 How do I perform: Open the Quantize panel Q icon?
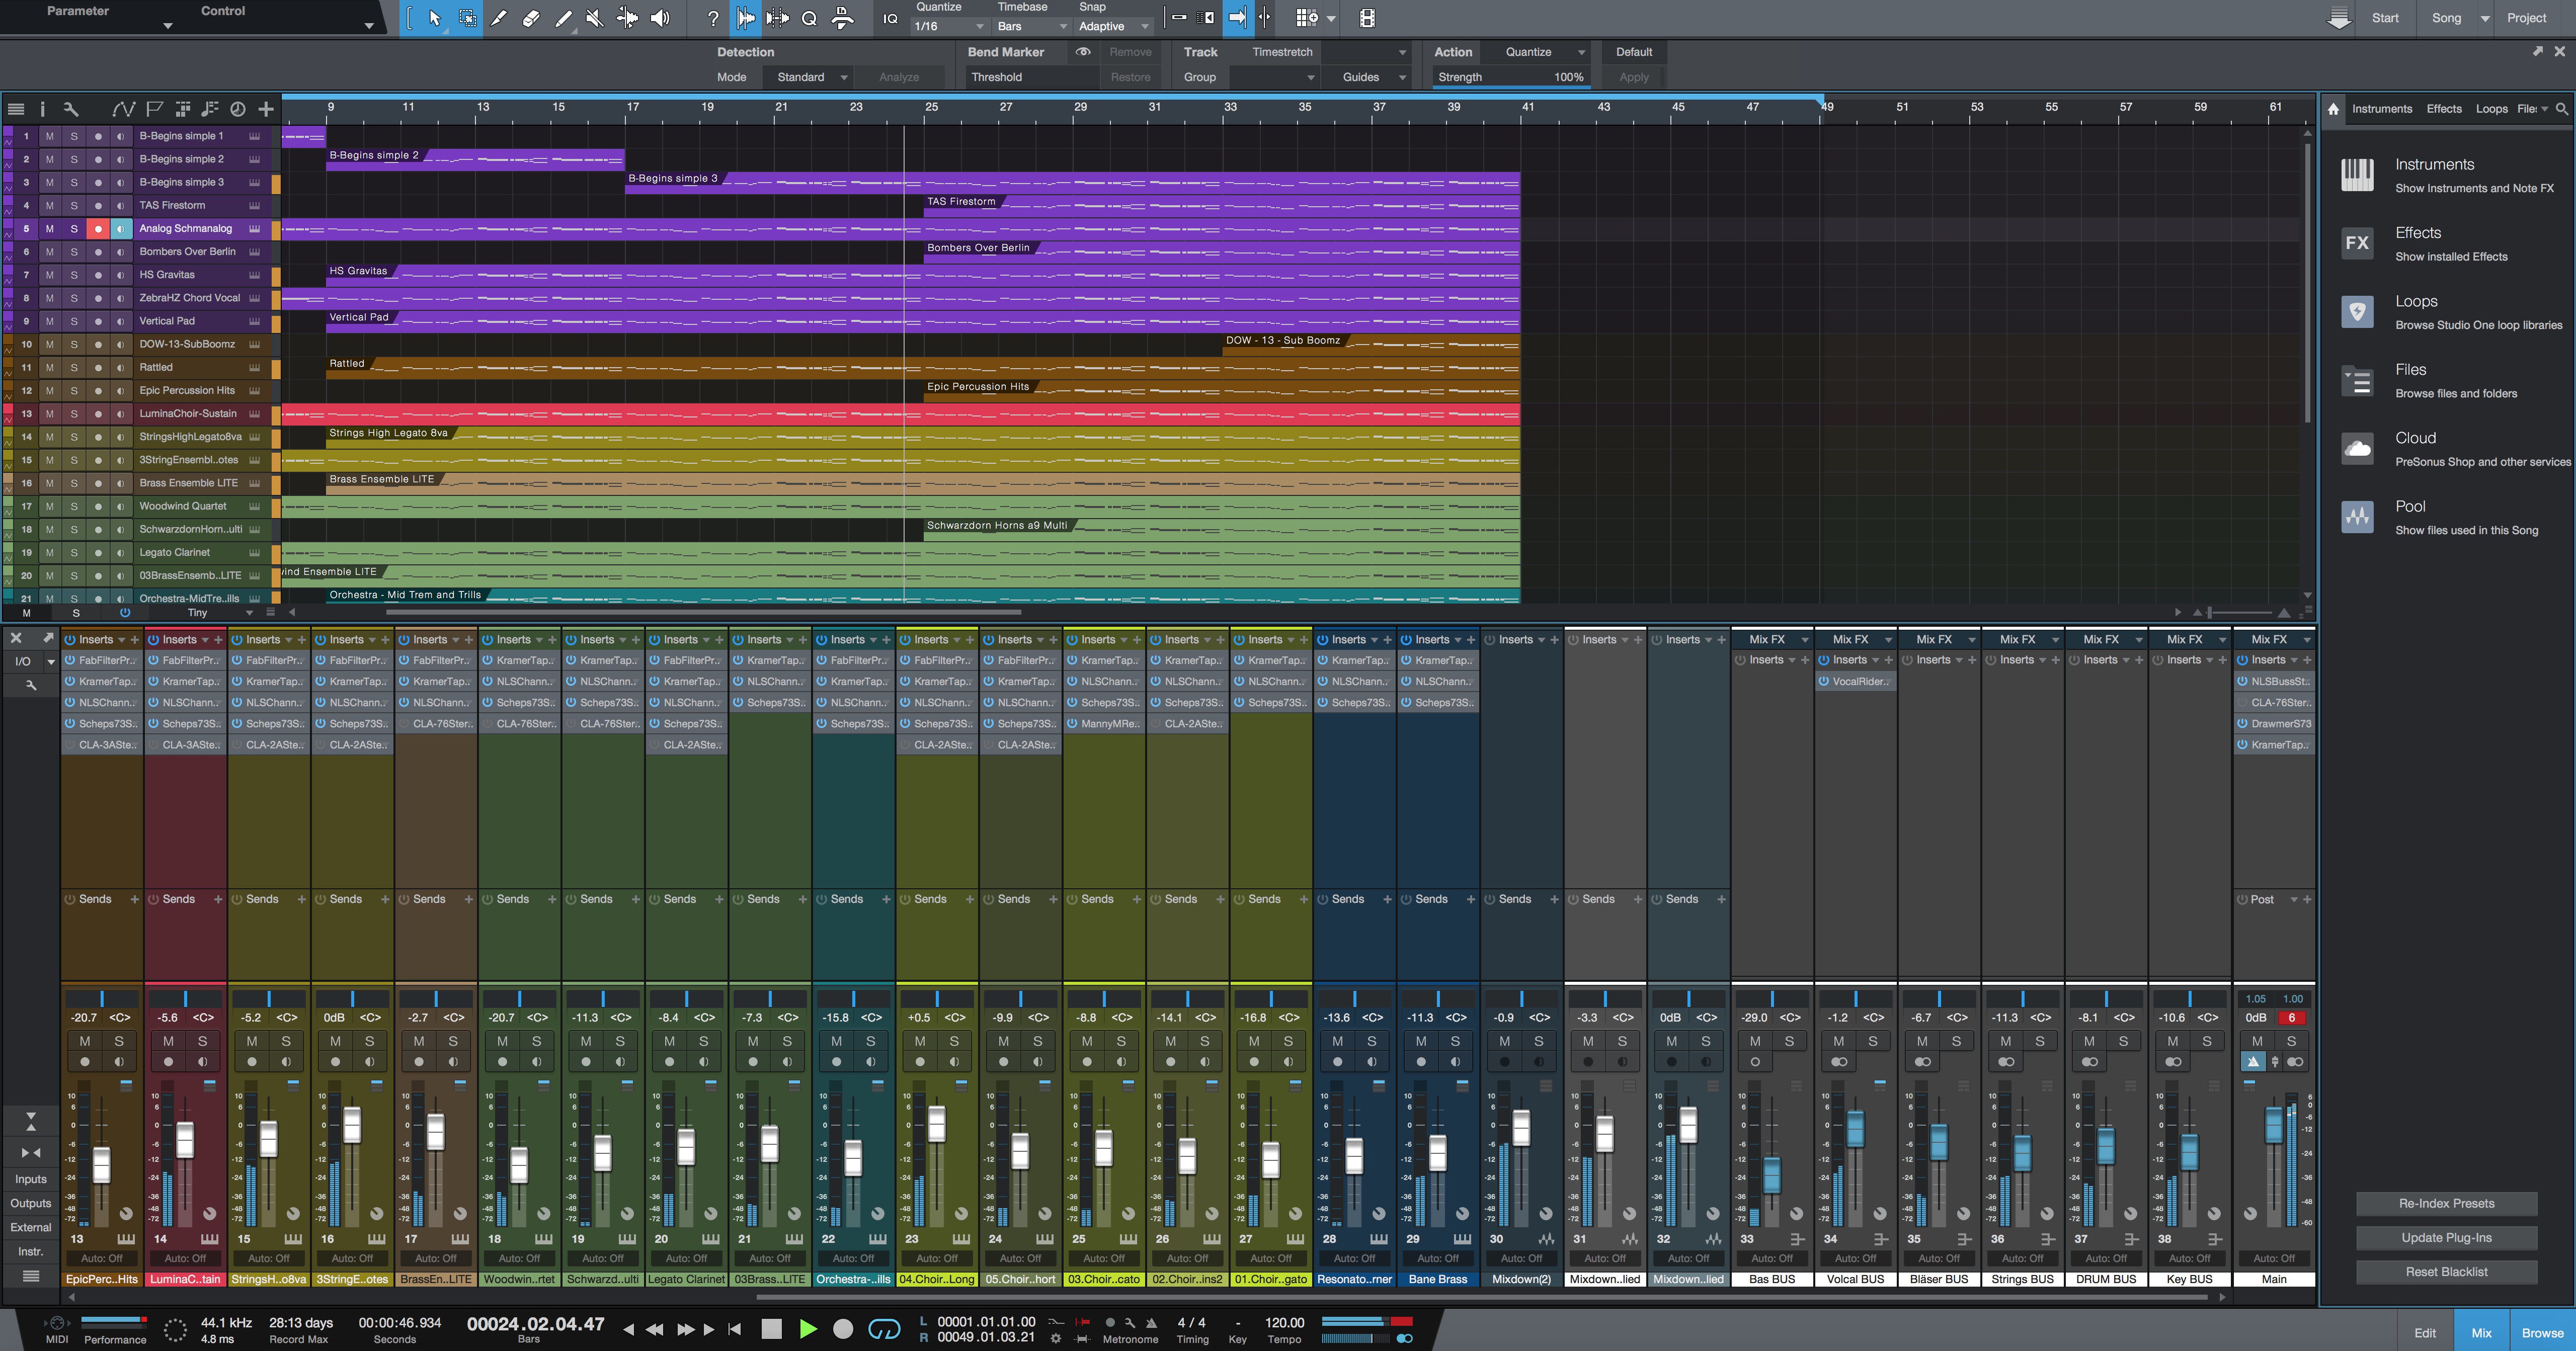coord(809,18)
